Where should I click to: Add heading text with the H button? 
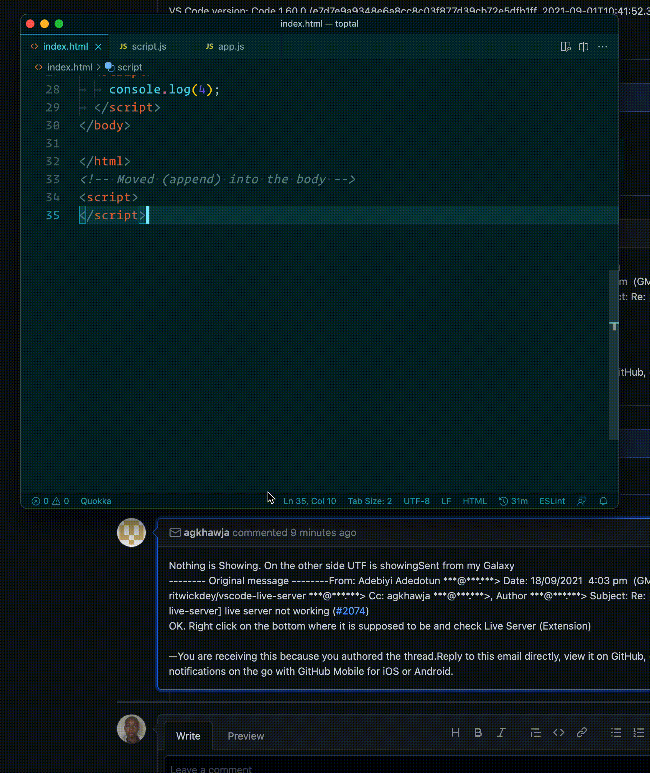pos(455,732)
